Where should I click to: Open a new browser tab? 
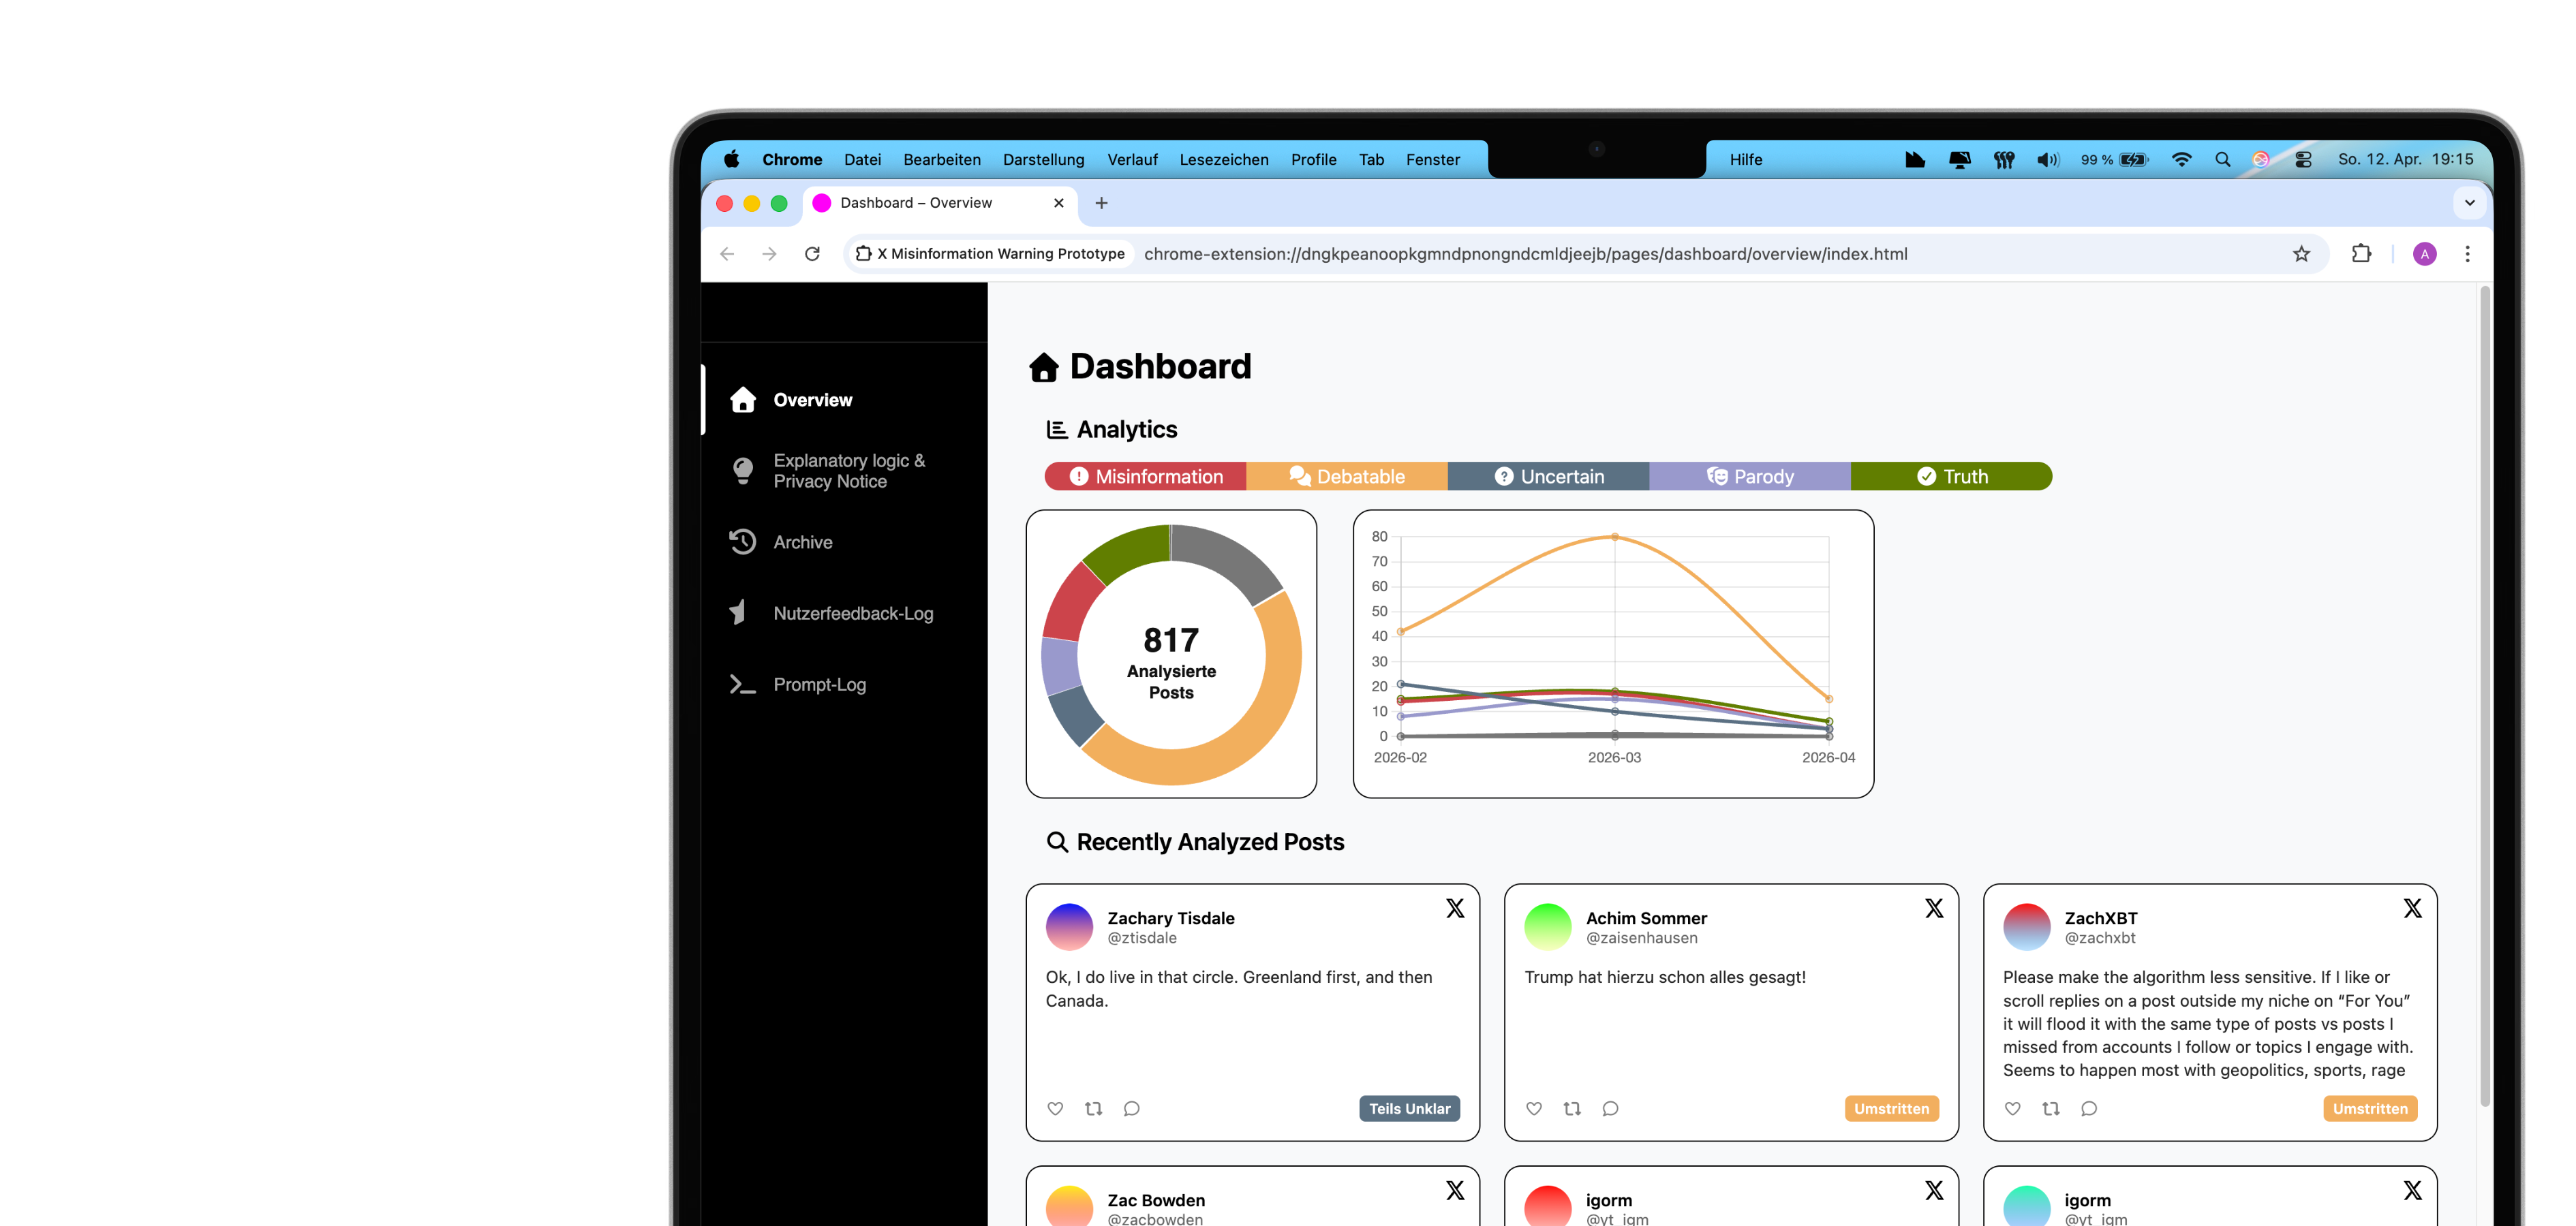point(1101,203)
